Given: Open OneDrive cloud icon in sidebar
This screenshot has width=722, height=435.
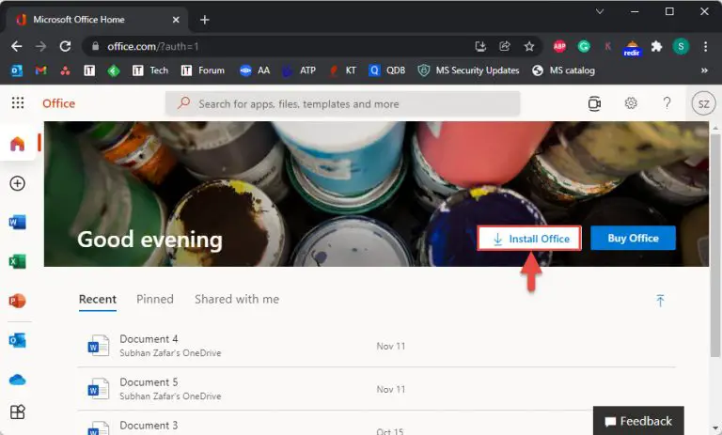Looking at the screenshot, I should click(17, 380).
